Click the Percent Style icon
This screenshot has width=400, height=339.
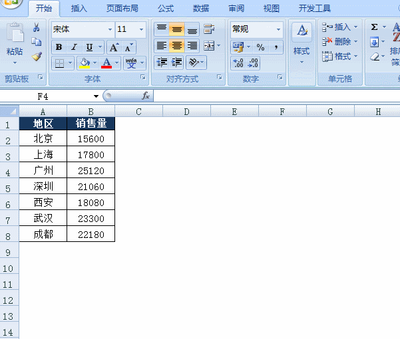260,47
